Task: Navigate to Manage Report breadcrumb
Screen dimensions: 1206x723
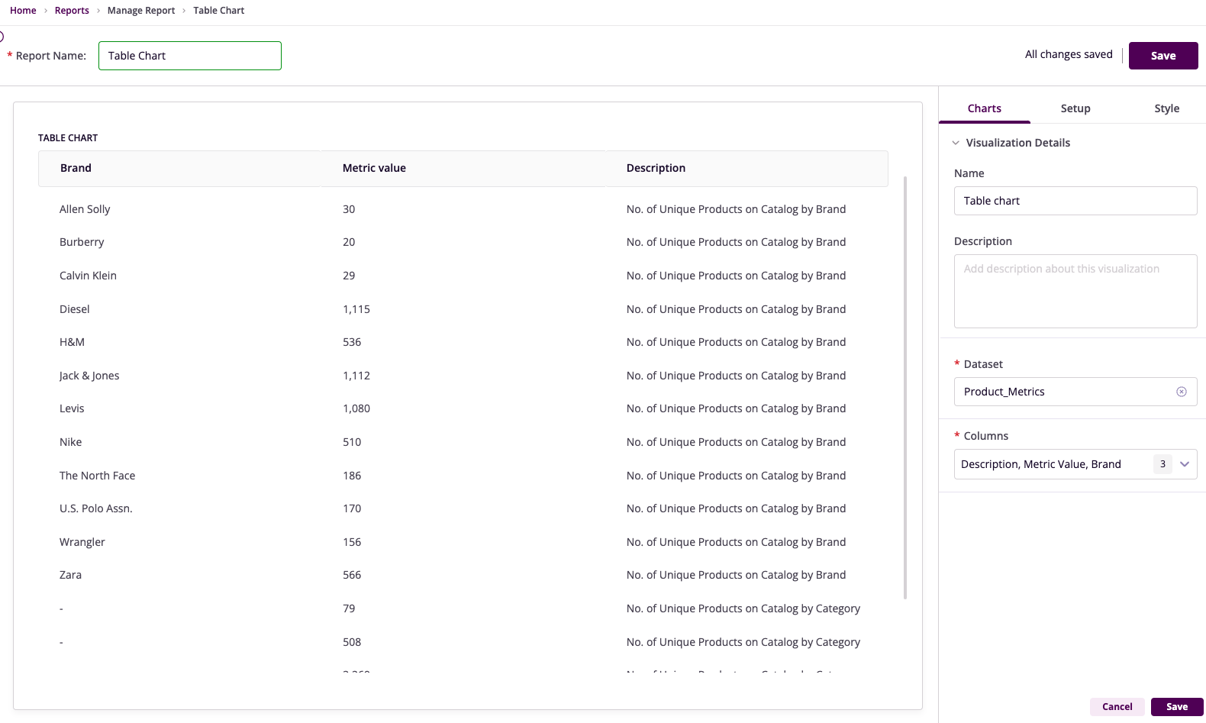Action: 141,11
